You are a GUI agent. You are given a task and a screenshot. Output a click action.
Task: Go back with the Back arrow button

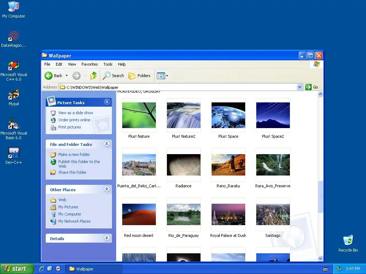tap(54, 76)
